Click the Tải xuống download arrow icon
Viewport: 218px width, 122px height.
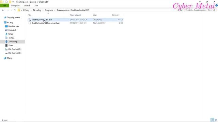tap(6, 41)
